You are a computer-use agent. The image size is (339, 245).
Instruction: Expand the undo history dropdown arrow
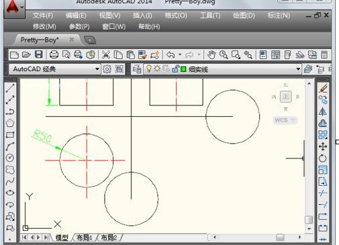[x=180, y=54]
